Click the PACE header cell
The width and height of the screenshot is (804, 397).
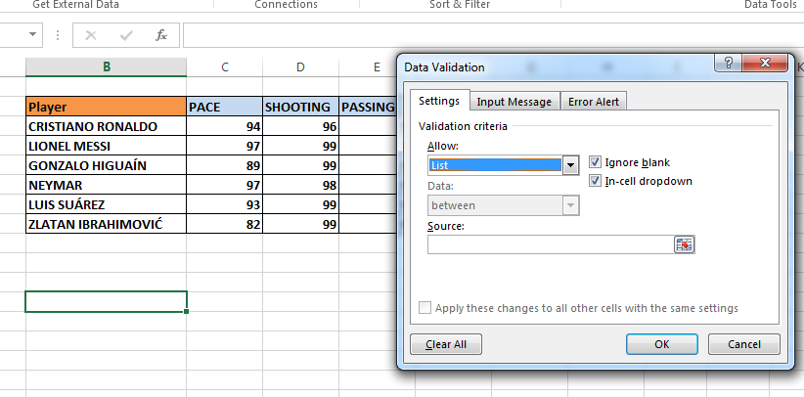point(225,107)
